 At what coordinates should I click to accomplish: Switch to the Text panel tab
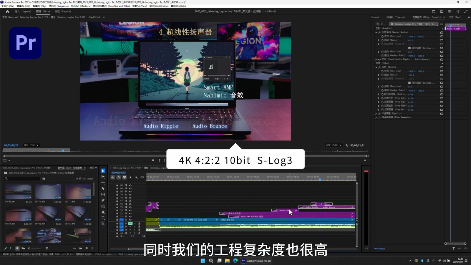pyautogui.click(x=455, y=17)
